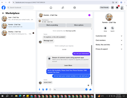This screenshot has width=127, height=98.
Task: Expand Media, files and links section
Action: click(x=109, y=45)
